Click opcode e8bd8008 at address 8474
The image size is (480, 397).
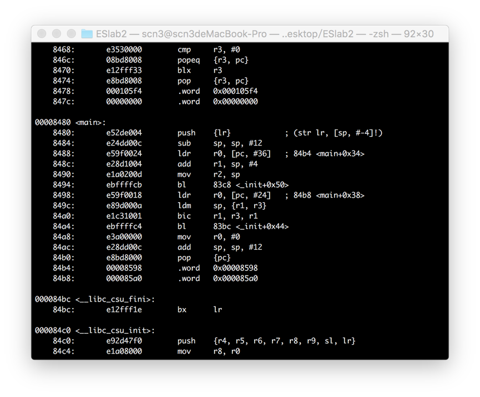pyautogui.click(x=124, y=81)
